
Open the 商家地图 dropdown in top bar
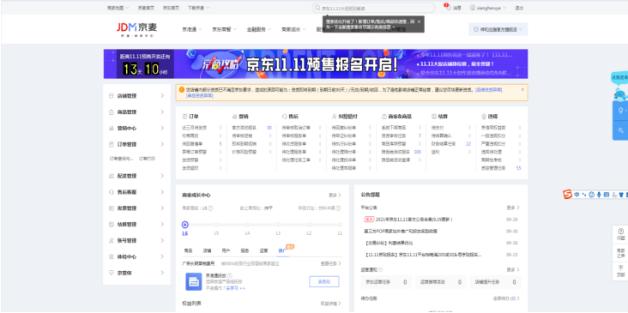118,8
